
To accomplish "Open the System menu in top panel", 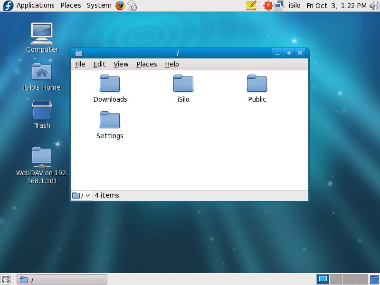I will tap(99, 5).
